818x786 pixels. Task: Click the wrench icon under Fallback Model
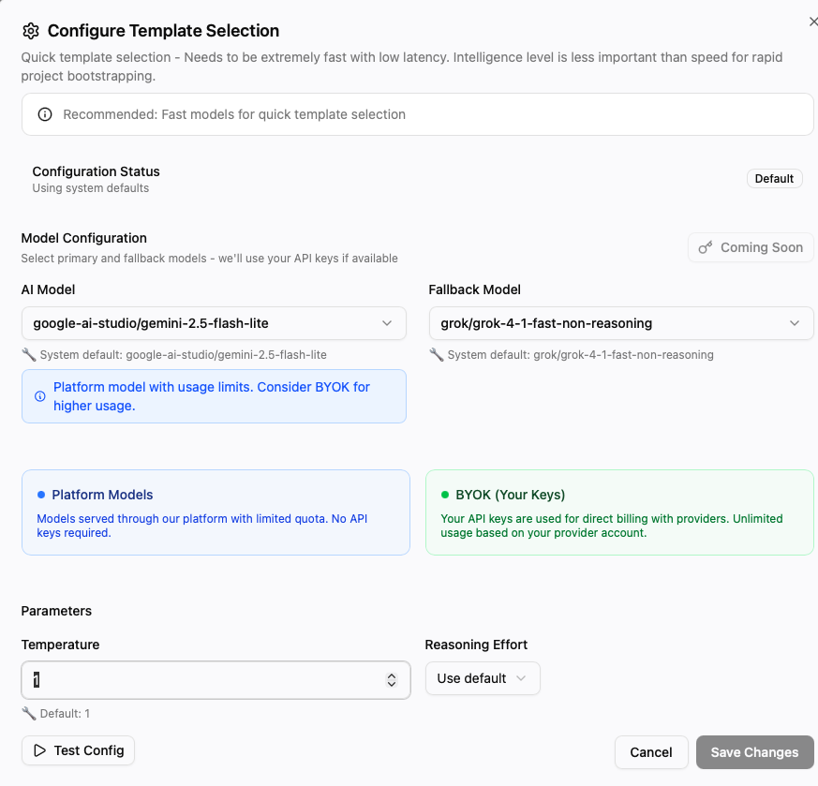435,355
